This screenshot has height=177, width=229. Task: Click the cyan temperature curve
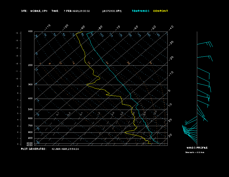123,85
